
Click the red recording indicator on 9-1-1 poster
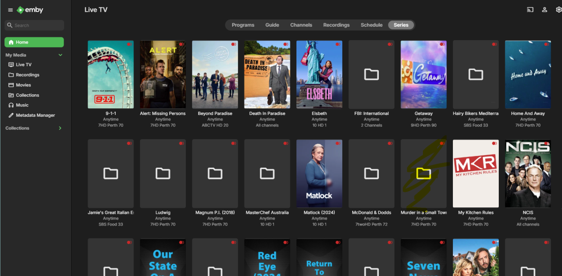[x=129, y=44]
